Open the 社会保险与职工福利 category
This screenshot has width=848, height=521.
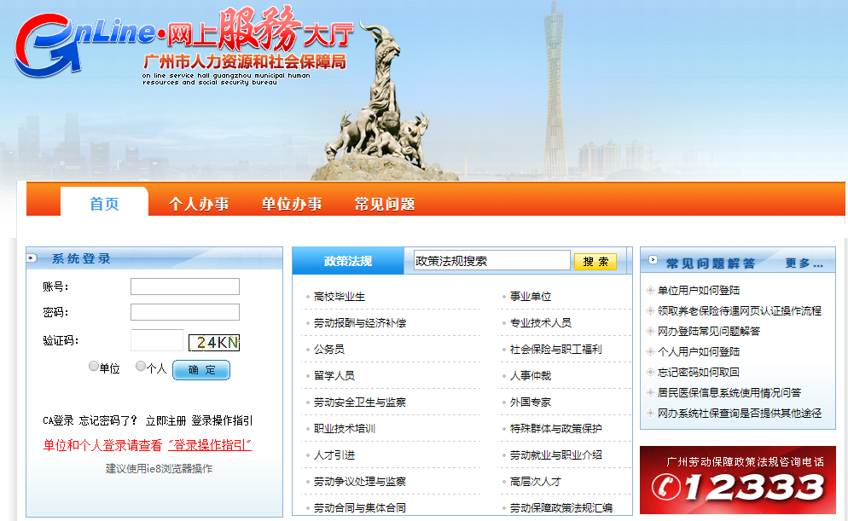pos(556,349)
